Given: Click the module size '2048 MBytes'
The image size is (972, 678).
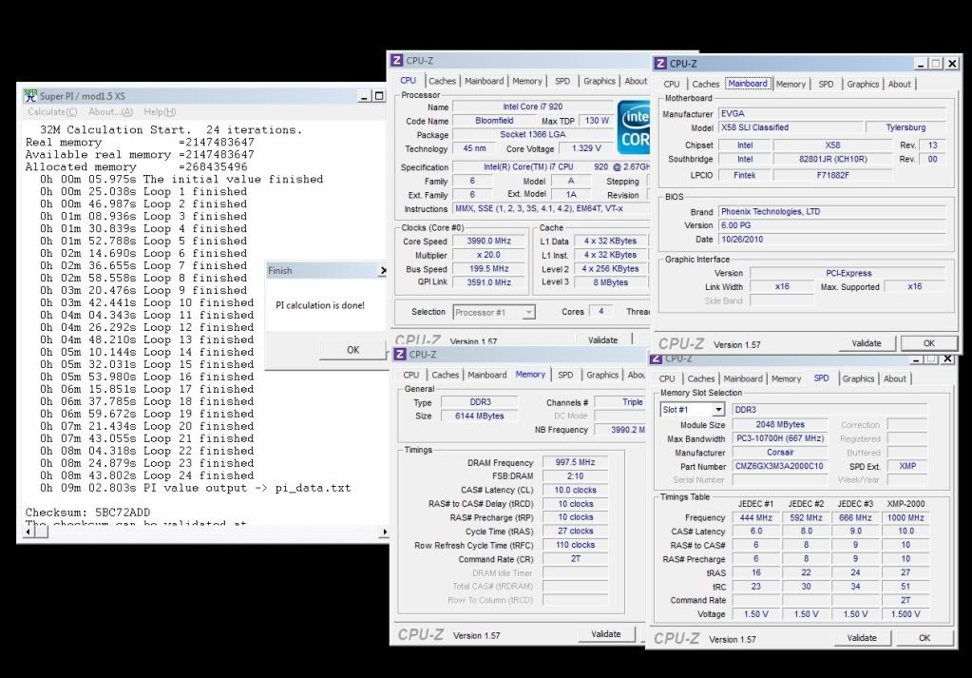Looking at the screenshot, I should click(780, 424).
